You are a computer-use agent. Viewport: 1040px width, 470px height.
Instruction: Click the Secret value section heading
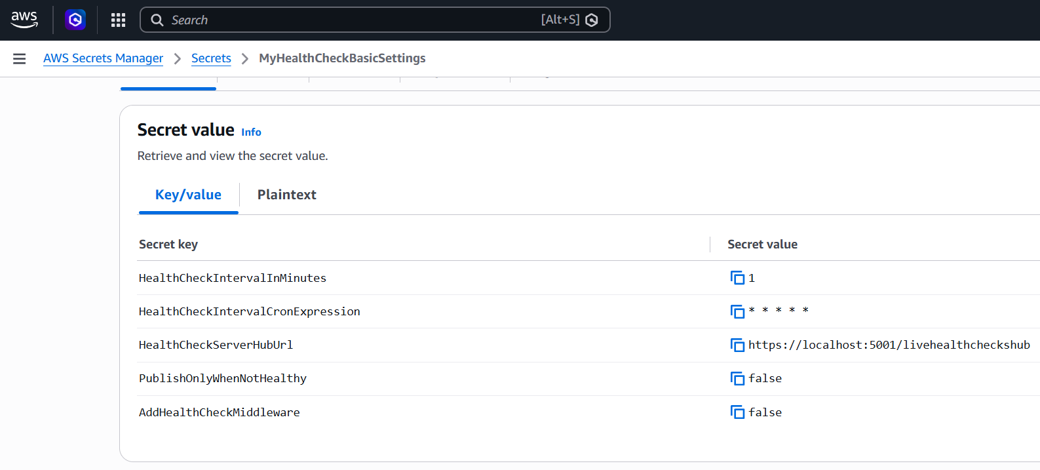[186, 130]
